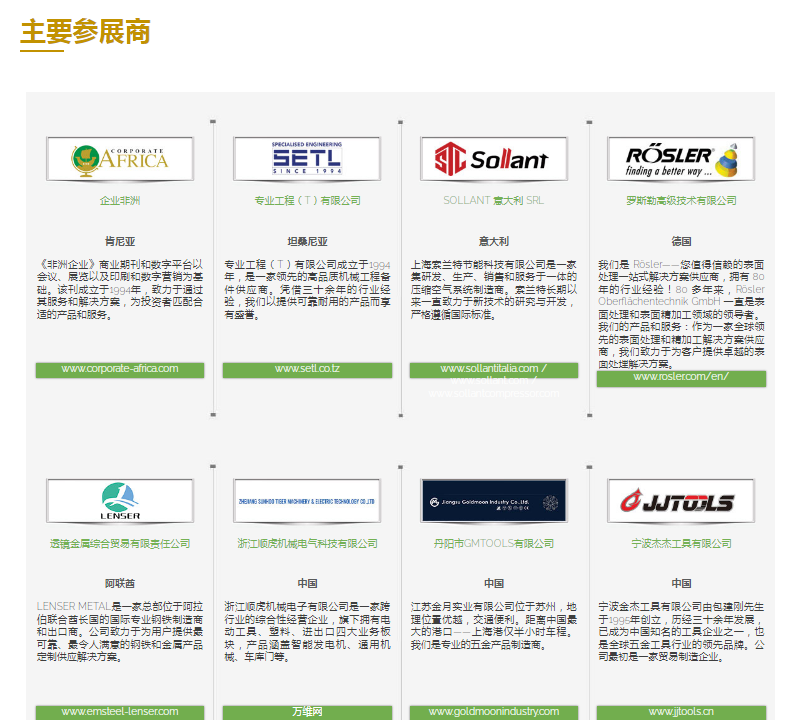Visit the www.corporate-africa.com green button
The image size is (804, 720).
click(x=120, y=369)
